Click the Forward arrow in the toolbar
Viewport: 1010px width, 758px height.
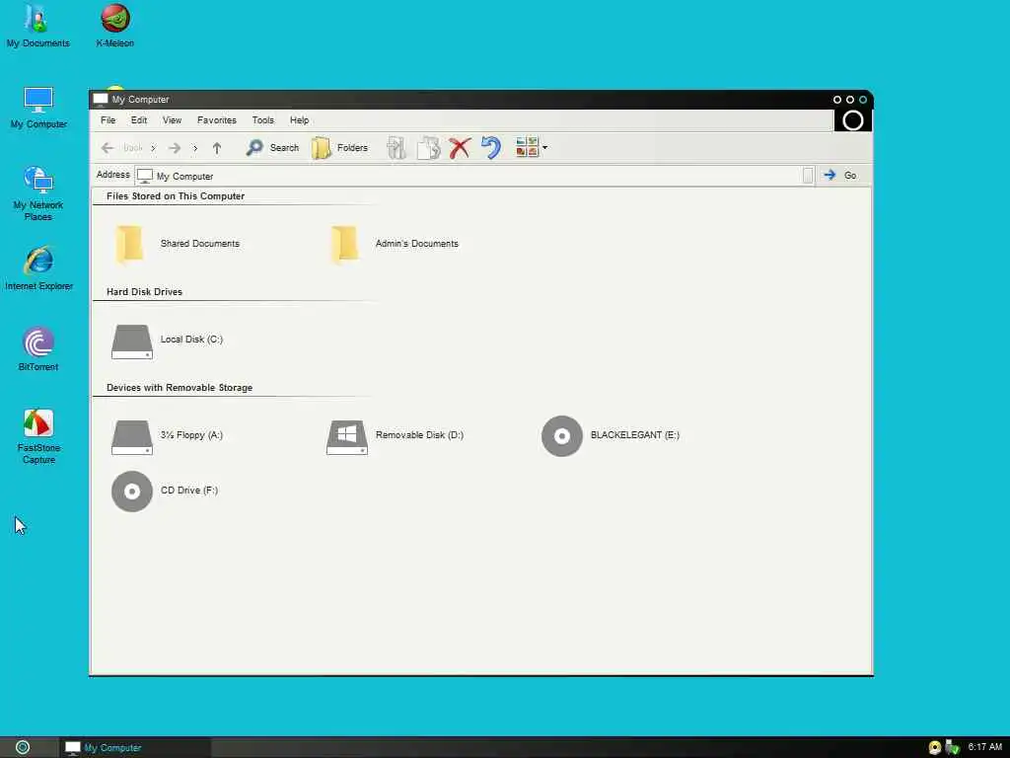[x=175, y=148]
